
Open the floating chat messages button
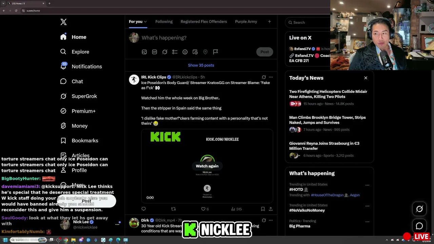[419, 226]
